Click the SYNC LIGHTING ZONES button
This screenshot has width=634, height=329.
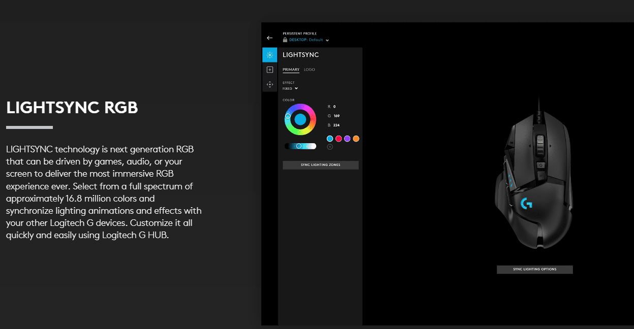pyautogui.click(x=321, y=165)
